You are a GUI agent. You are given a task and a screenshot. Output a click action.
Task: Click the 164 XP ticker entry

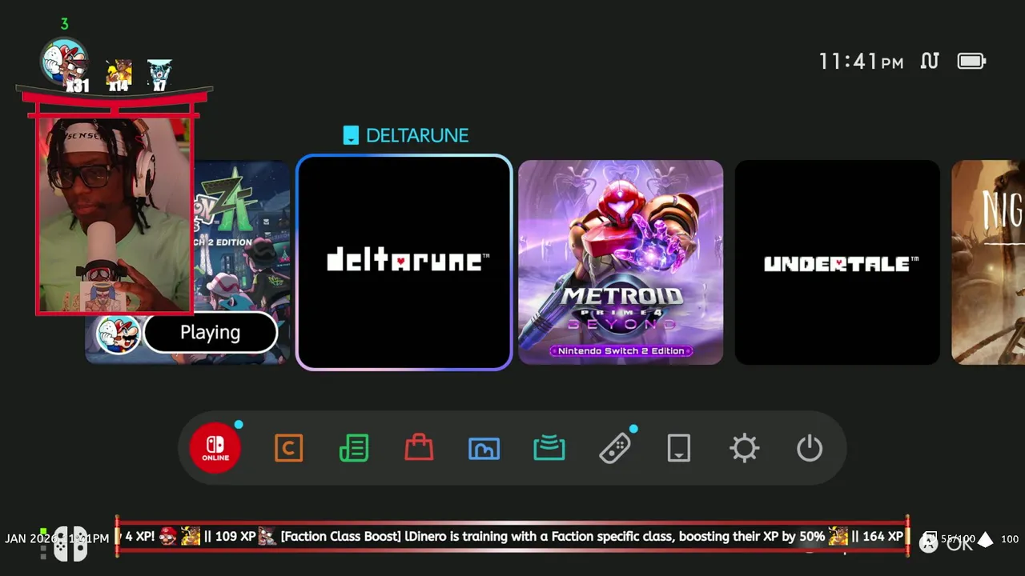[882, 536]
